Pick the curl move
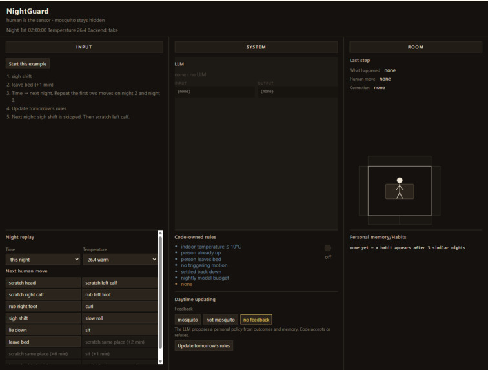488x370 pixels. [120, 307]
